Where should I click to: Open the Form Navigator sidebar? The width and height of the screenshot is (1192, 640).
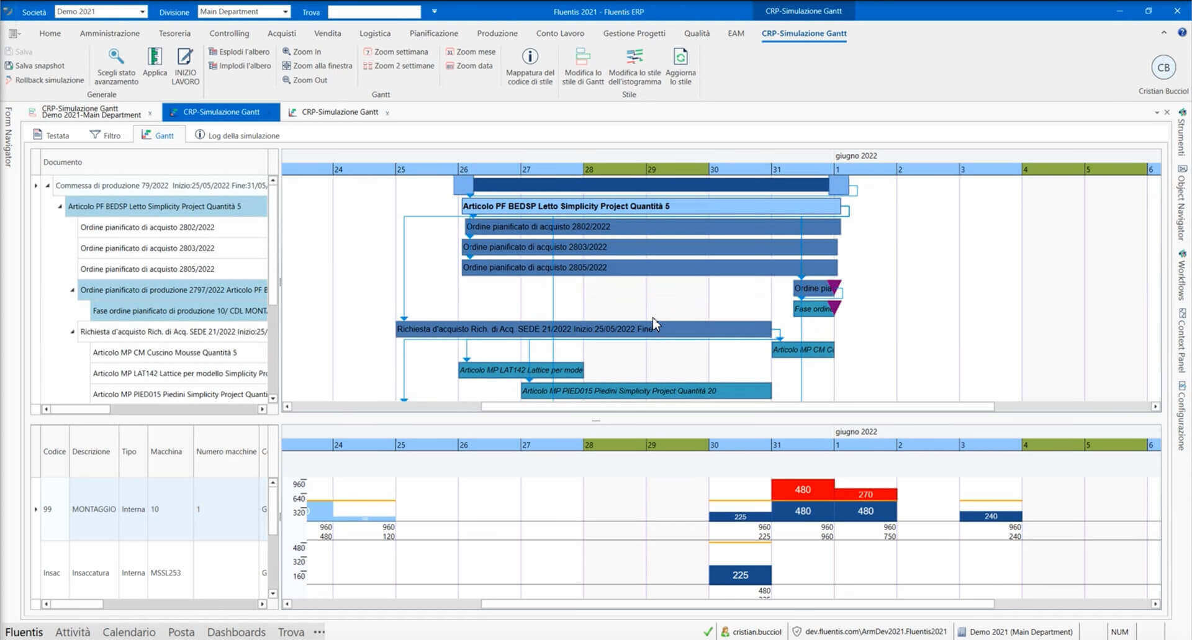pyautogui.click(x=8, y=137)
